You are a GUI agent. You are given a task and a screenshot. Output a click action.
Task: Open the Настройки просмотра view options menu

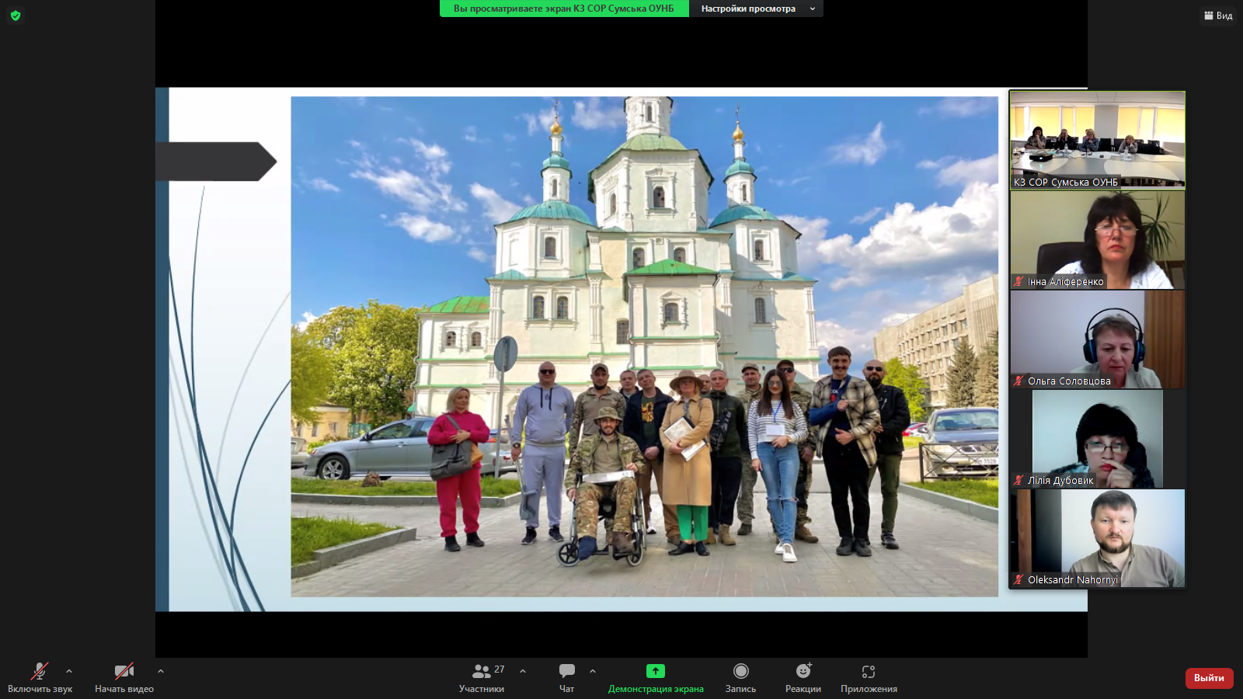[x=756, y=9]
